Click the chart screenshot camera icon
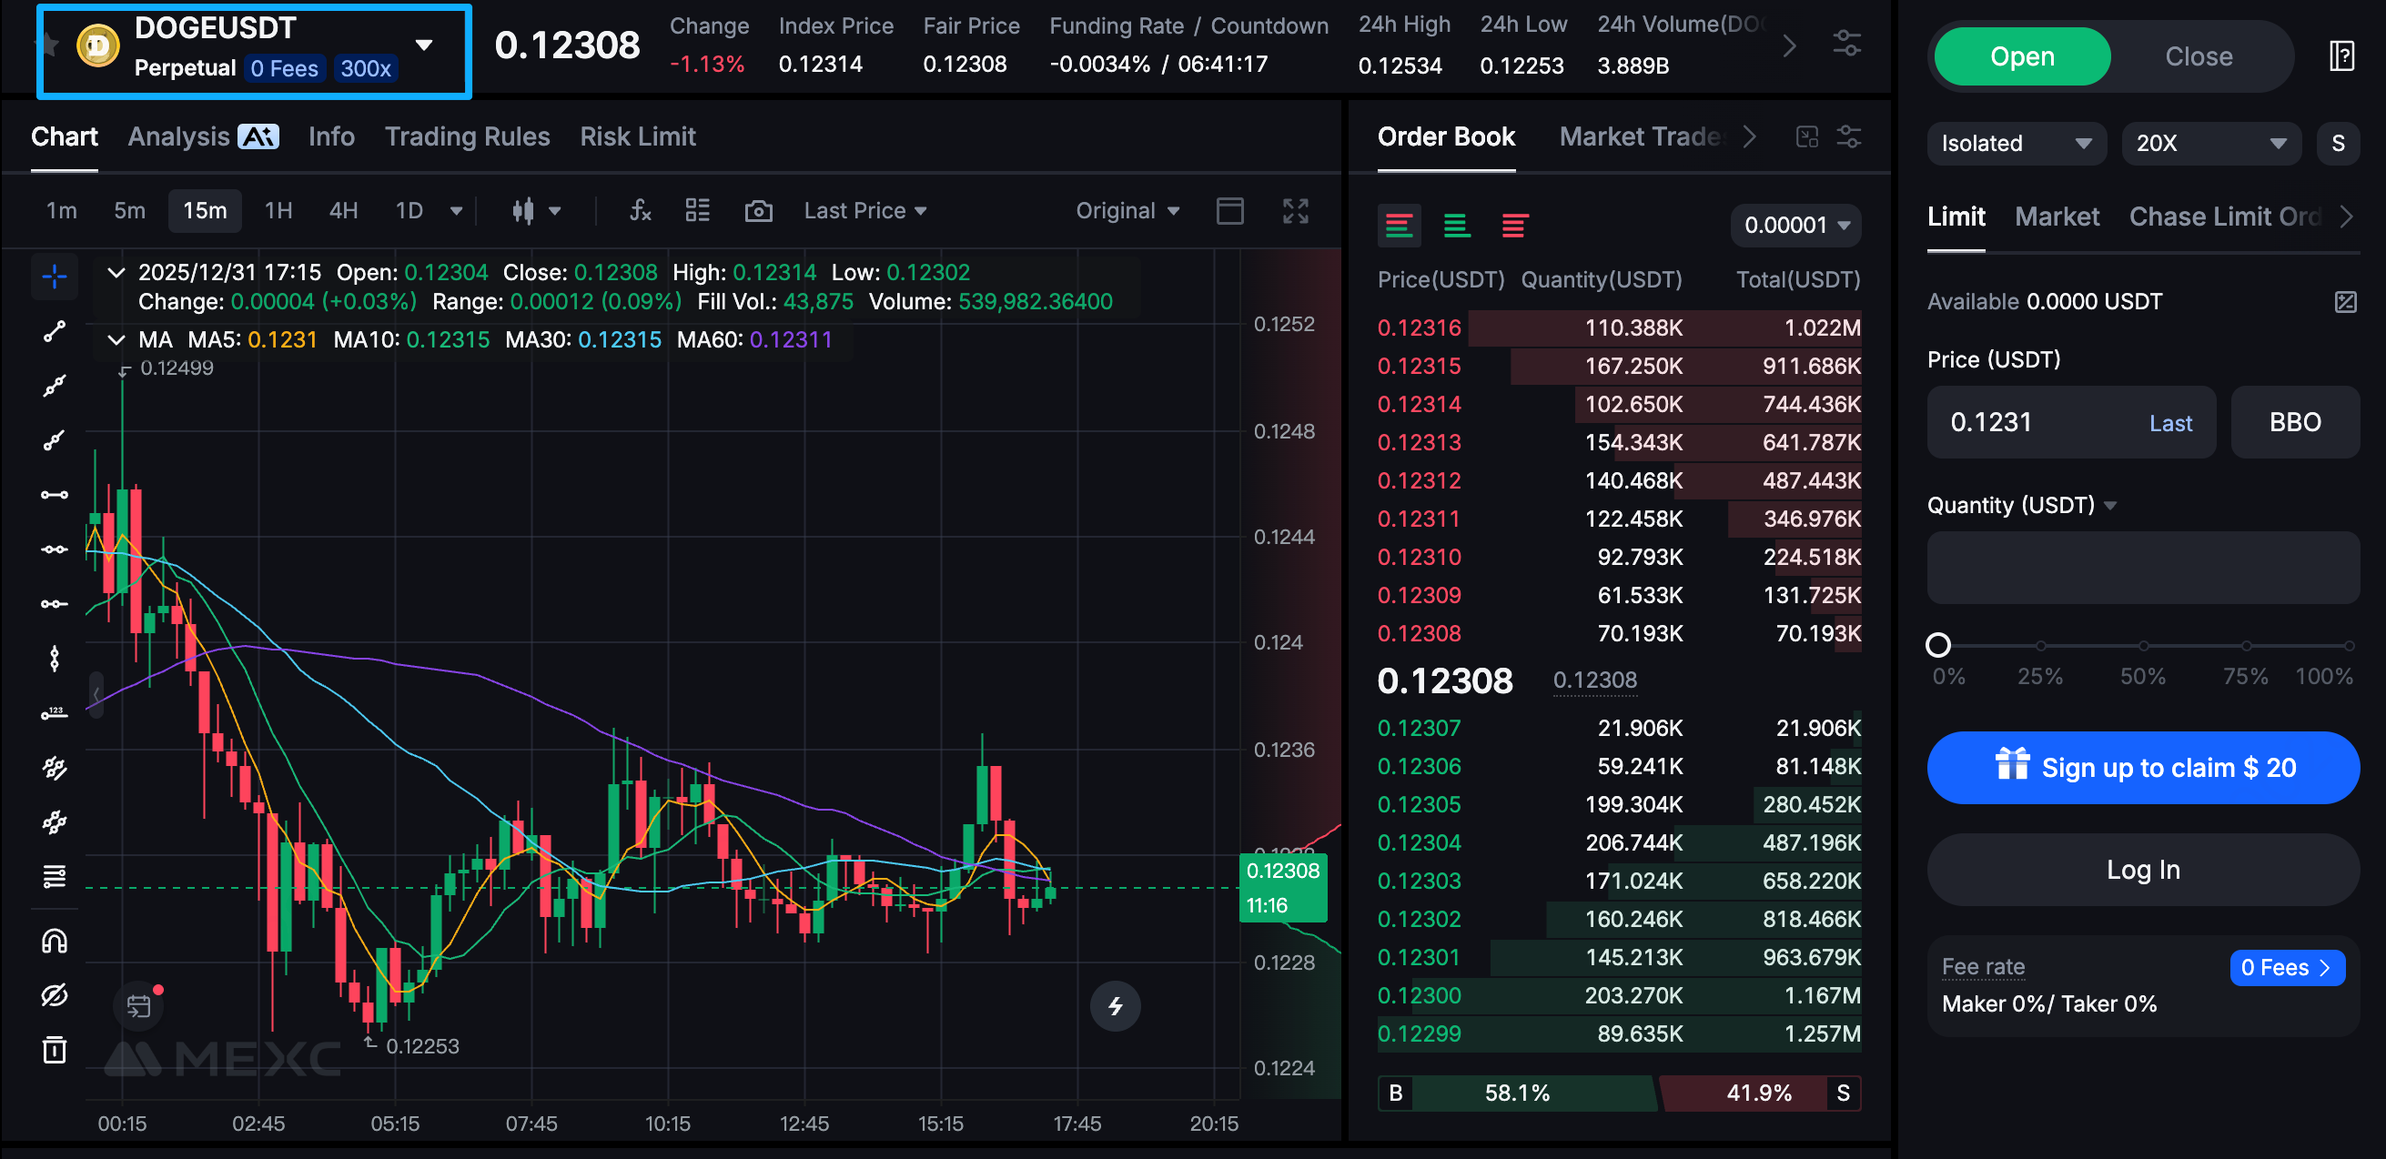2386x1159 pixels. 758,211
